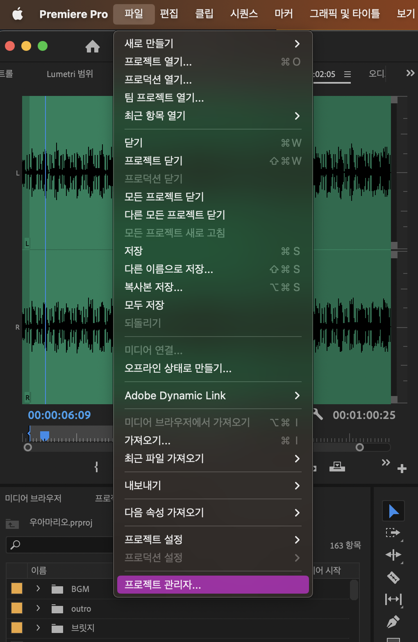Expand the 최근 항목 열기 submenu
Screen dimensions: 418x642
pyautogui.click(x=213, y=116)
